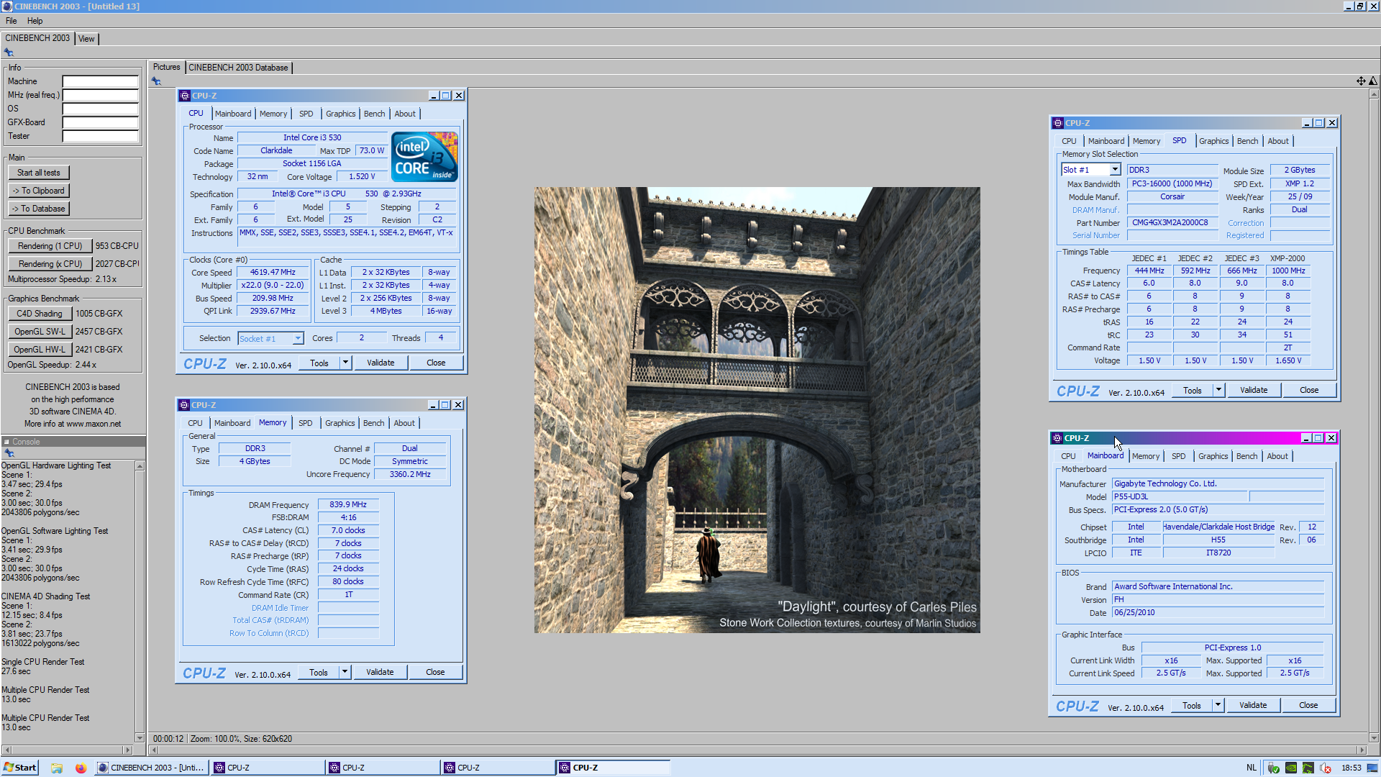
Task: Click the security shield tray icon with the red X
Action: [x=1326, y=768]
